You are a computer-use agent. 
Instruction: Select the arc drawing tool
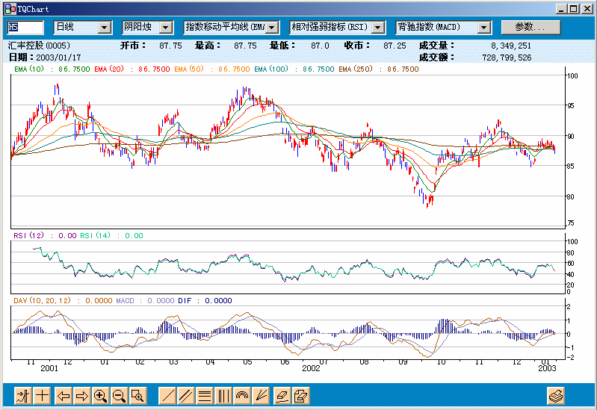(242, 396)
